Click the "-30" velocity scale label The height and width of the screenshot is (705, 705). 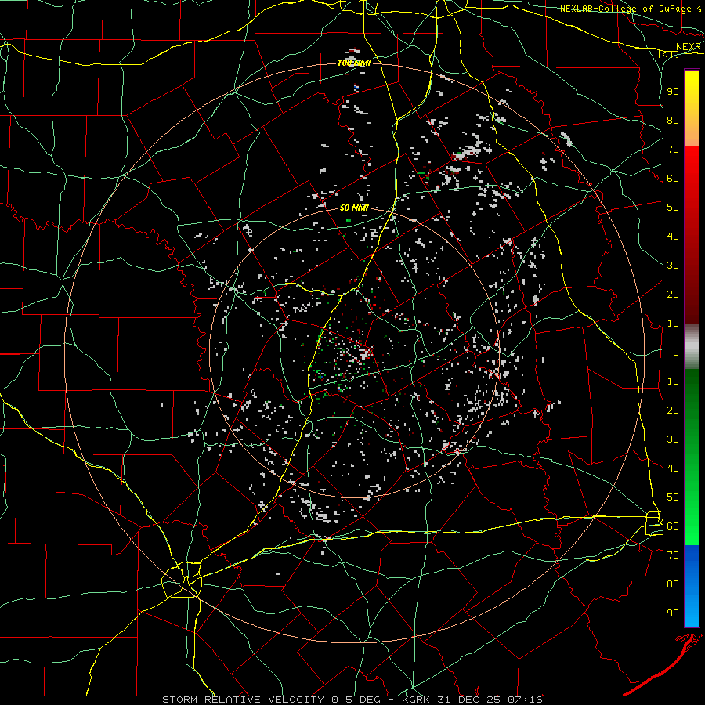tap(670, 439)
